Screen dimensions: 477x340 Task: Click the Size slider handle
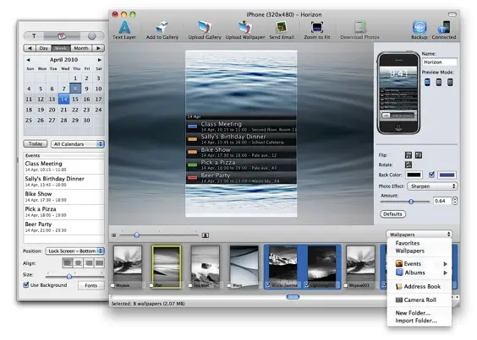(x=69, y=277)
